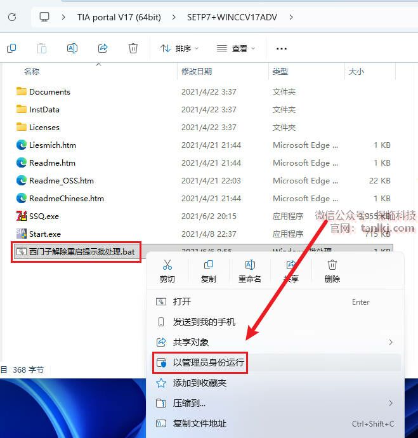Image resolution: width=418 pixels, height=438 pixels.
Task: Select 西门子解除重启提示批处理.bat file name
Action: 82,251
